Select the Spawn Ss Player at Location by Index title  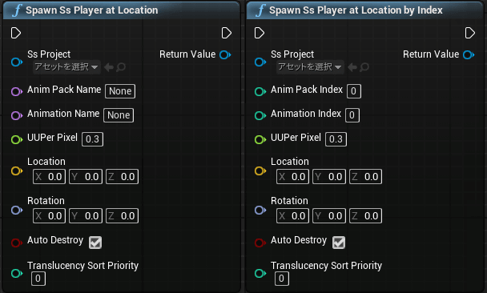pyautogui.click(x=356, y=10)
